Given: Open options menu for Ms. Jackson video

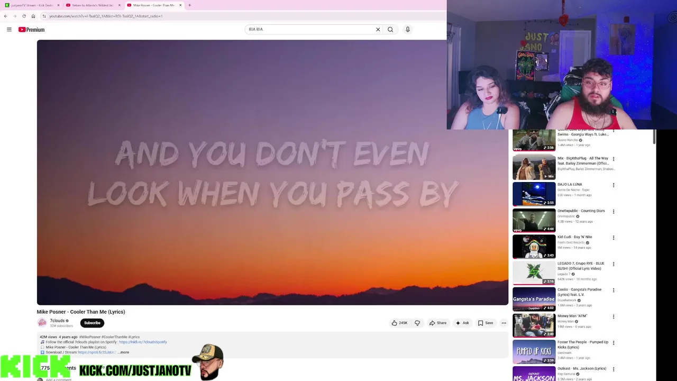Looking at the screenshot, I should [614, 369].
